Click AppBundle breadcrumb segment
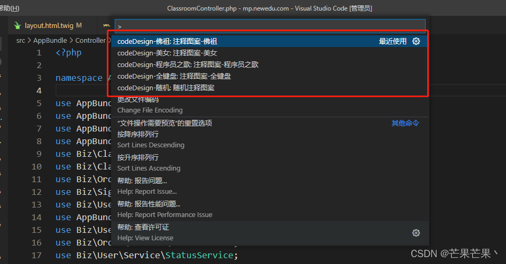 click(x=50, y=41)
